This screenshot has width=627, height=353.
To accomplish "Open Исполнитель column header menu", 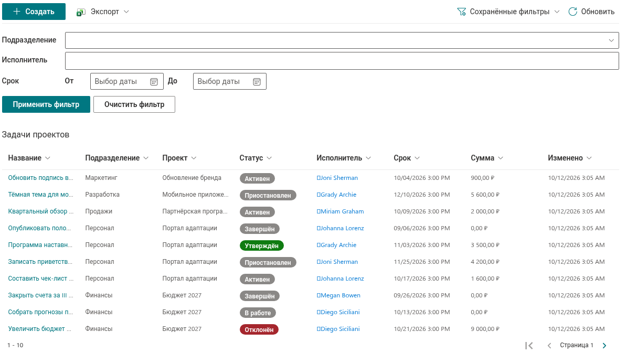I will click(344, 158).
